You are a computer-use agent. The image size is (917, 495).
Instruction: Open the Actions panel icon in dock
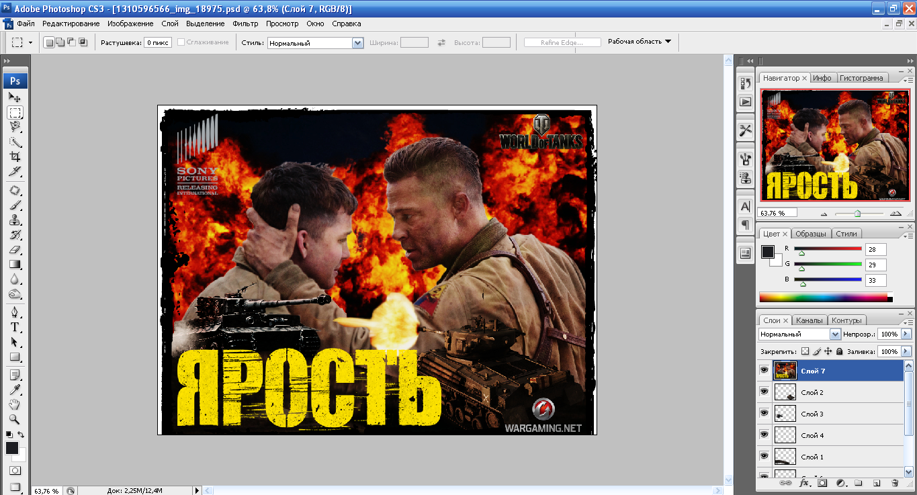coord(745,102)
